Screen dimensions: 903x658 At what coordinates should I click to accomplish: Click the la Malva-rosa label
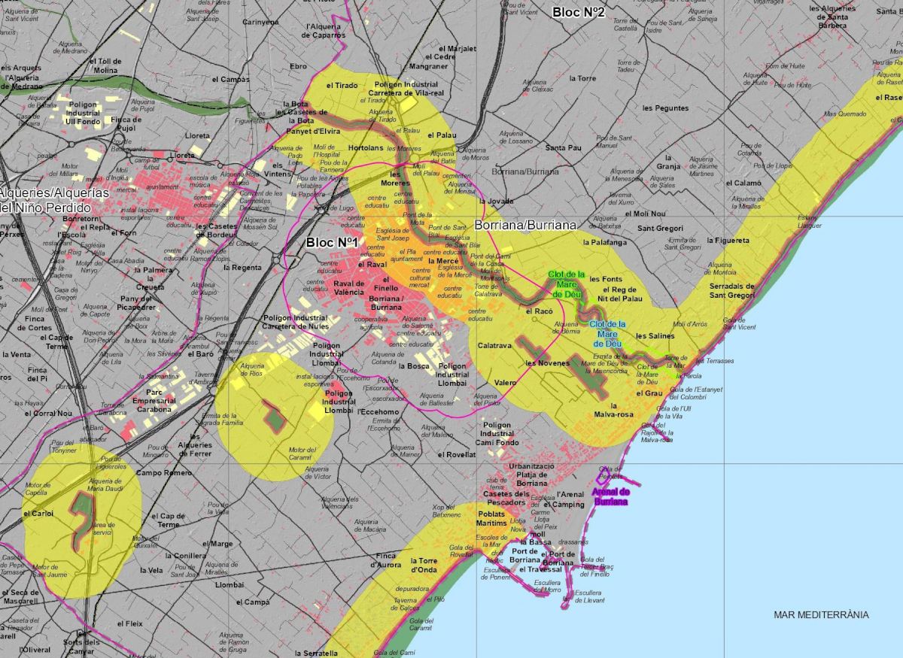613,410
